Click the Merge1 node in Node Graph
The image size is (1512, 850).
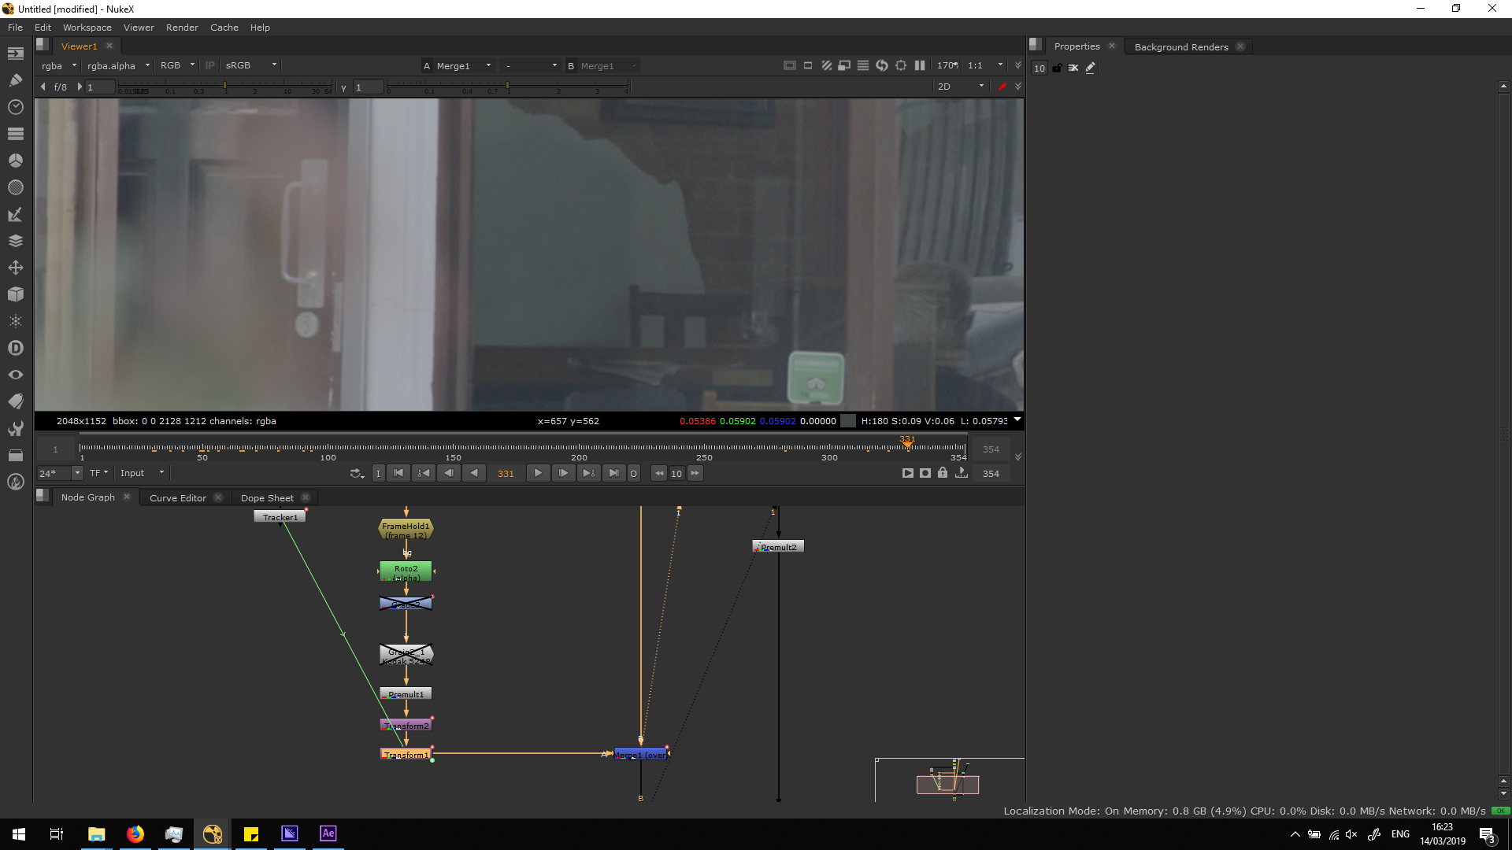pos(640,754)
